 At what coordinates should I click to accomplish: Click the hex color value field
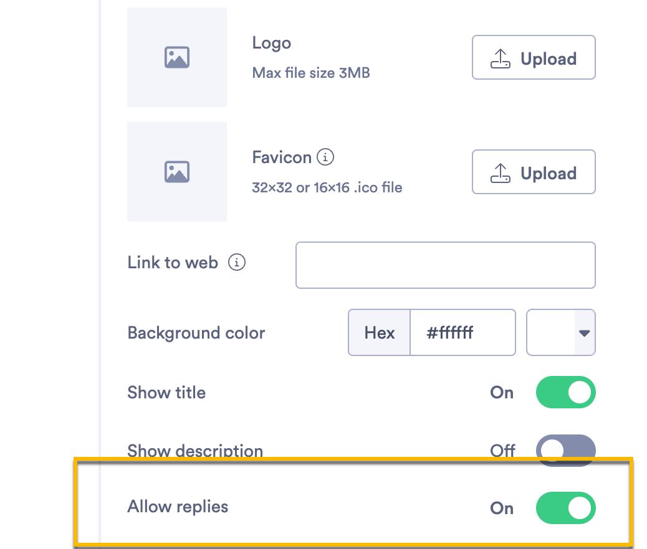pos(462,332)
